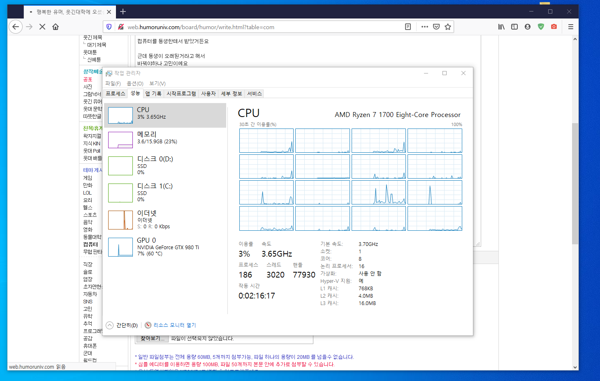The image size is (600, 381).
Task: Bookmark this page with the star icon
Action: (x=448, y=27)
